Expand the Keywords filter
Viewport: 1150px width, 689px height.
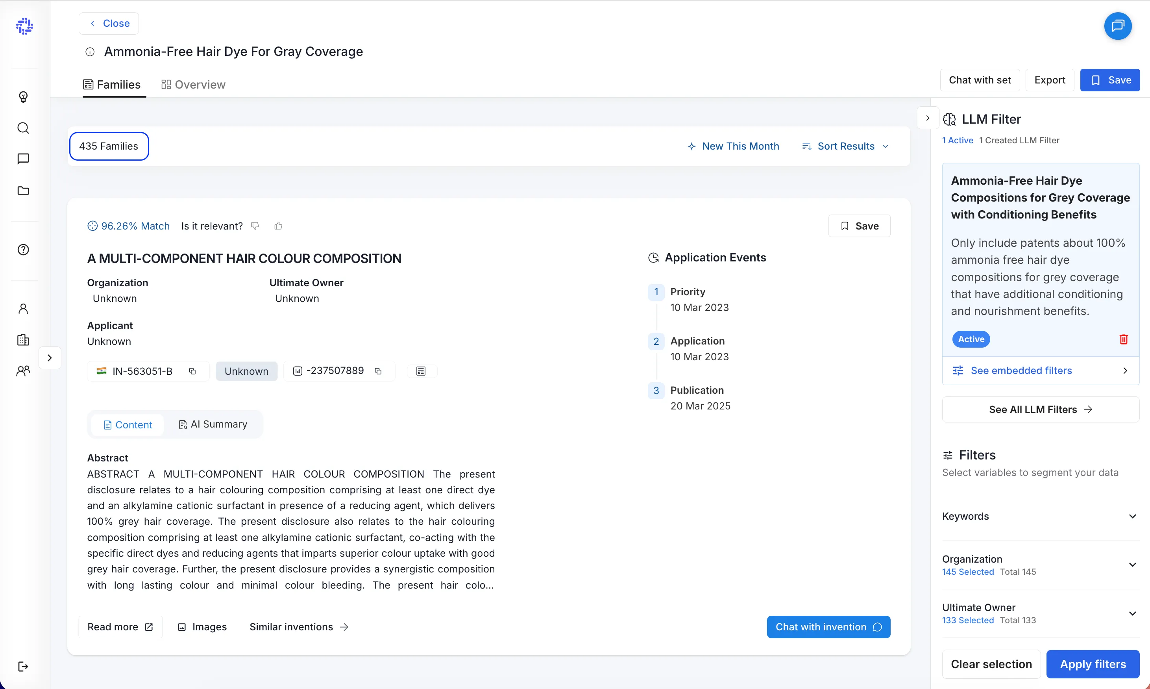point(1041,516)
